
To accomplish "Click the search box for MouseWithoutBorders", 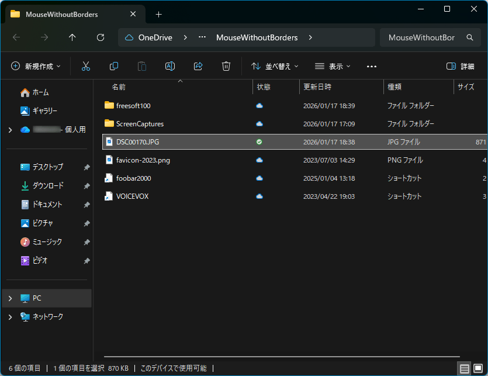I will [422, 37].
